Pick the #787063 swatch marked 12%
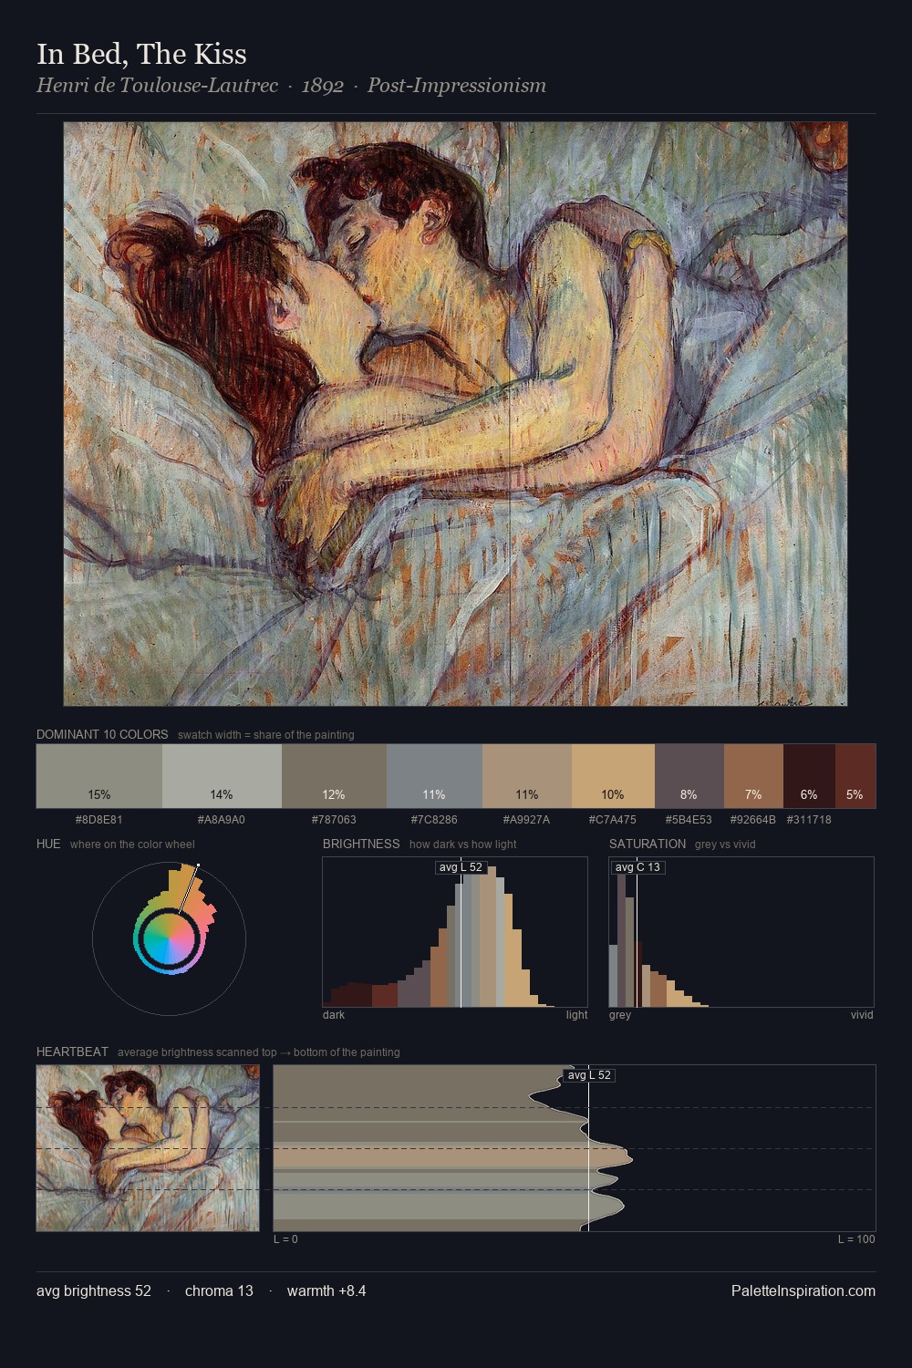 click(x=334, y=776)
